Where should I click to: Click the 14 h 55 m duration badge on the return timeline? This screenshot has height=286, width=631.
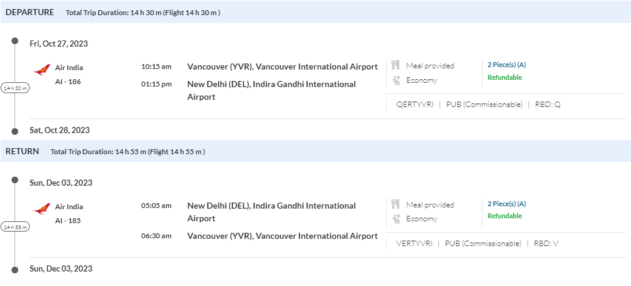click(x=15, y=227)
